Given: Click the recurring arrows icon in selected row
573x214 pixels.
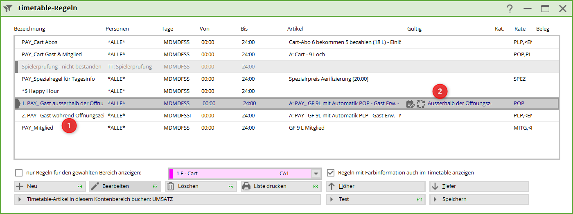Looking at the screenshot, I should pos(421,104).
